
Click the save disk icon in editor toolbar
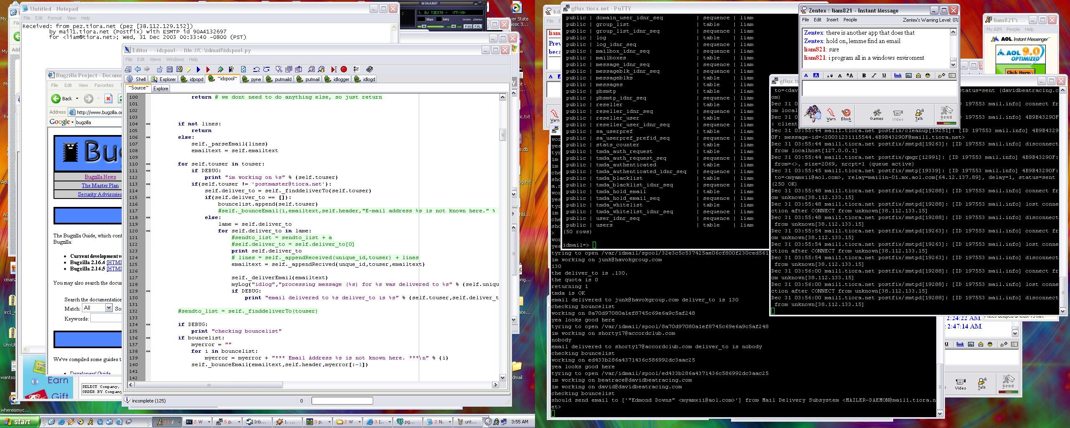pos(170,69)
